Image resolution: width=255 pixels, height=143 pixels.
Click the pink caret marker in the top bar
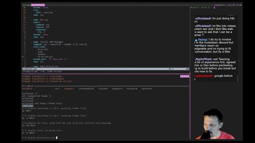pos(214,8)
